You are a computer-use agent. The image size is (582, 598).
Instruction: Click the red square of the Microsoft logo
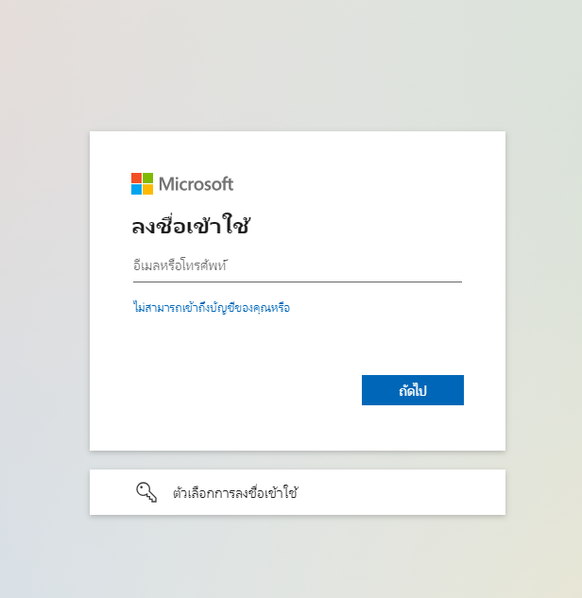point(136,178)
